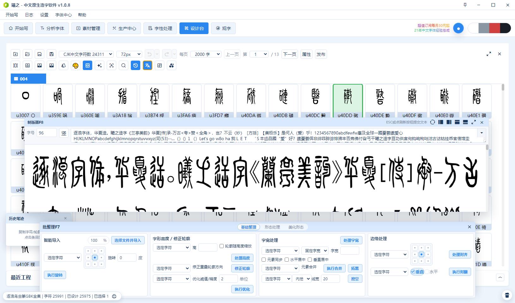Click refresh icon in 制版器 panel header
The height and width of the screenshot is (303, 515).
(433, 122)
